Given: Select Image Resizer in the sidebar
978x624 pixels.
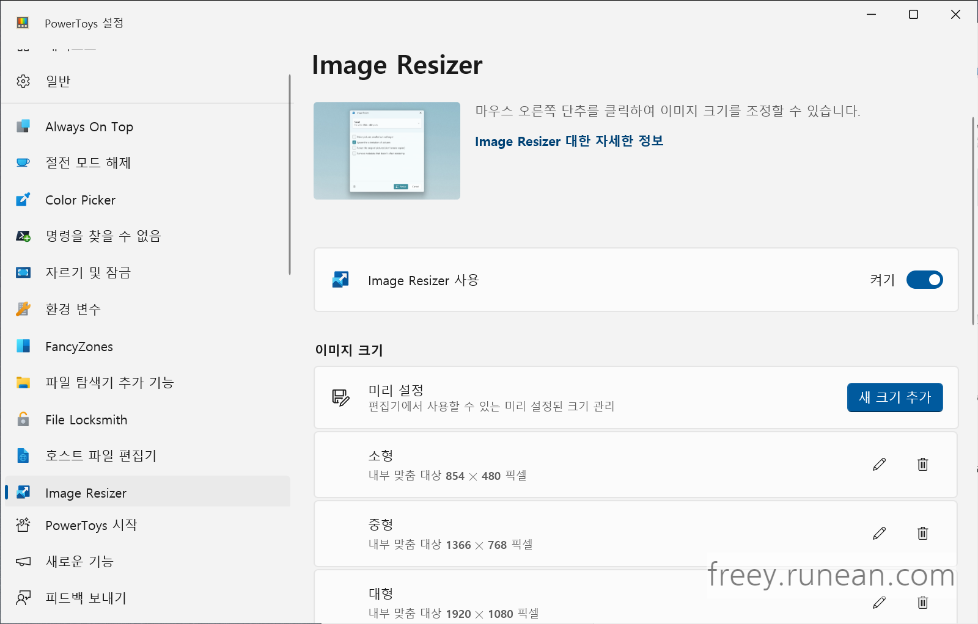Looking at the screenshot, I should 86,493.
